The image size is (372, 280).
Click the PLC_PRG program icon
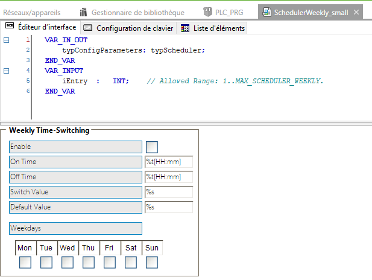(x=207, y=12)
